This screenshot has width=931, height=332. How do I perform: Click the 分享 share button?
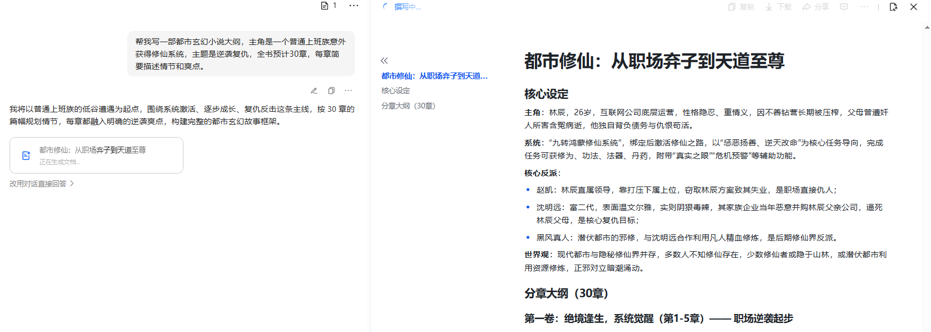pyautogui.click(x=816, y=7)
